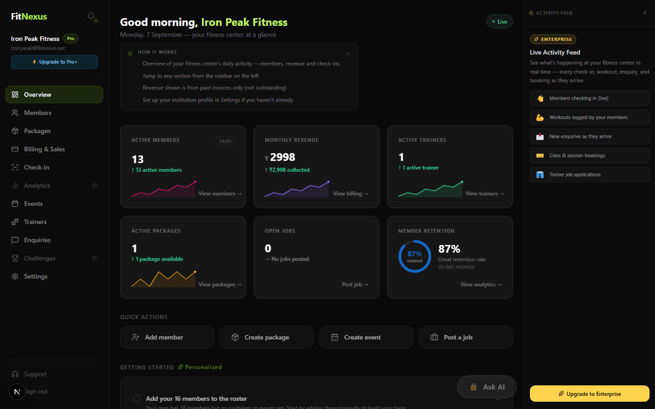Screen dimensions: 655x409
Task: Click Add member quick action
Action: coord(167,337)
